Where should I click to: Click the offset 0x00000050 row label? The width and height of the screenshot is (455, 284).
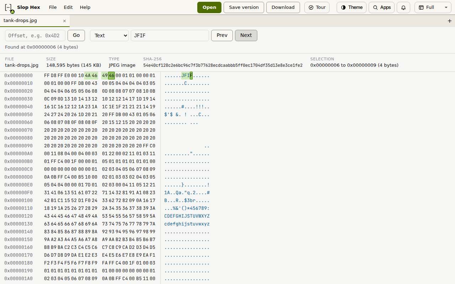point(18,115)
